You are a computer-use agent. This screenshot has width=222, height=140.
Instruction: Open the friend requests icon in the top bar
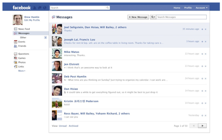coord(35,8)
